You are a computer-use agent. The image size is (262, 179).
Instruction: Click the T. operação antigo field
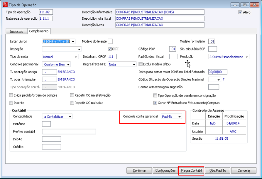[x=49, y=72]
